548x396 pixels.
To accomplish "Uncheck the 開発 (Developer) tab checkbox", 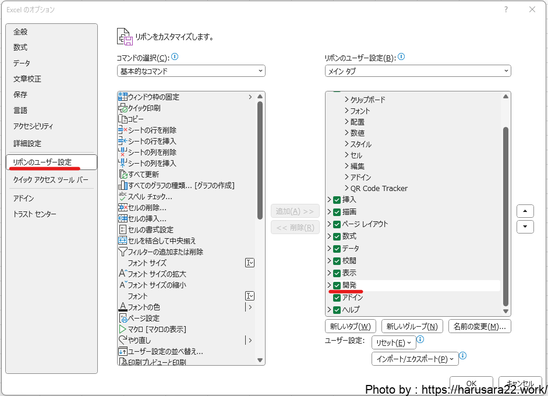I will coord(337,285).
